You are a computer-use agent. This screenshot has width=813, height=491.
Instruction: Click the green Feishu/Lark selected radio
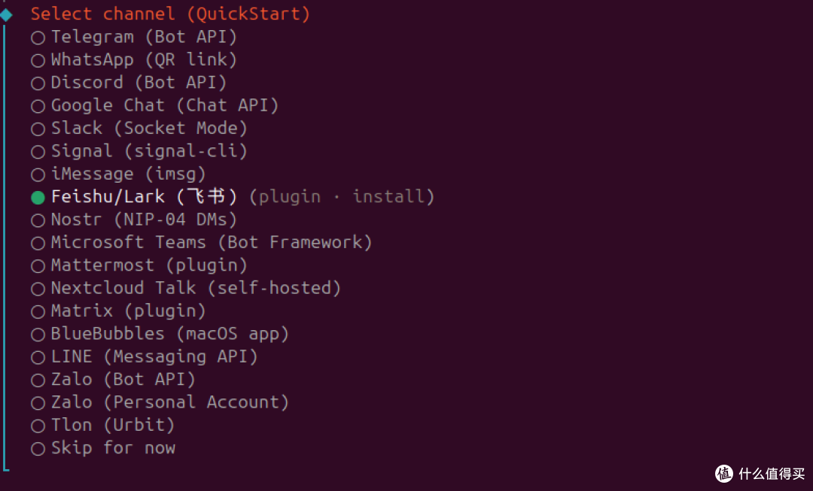point(38,197)
